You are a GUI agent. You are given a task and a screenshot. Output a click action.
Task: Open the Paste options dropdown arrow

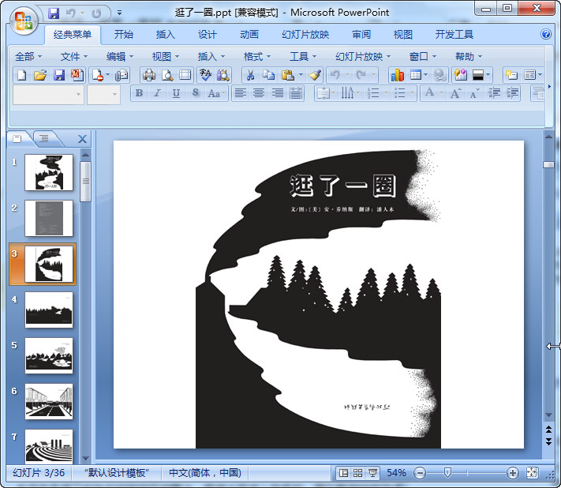301,75
